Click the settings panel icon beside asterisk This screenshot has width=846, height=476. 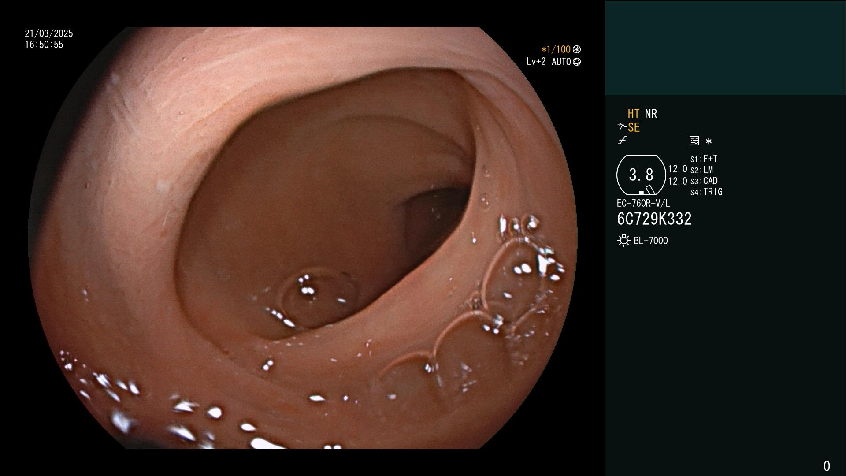coord(694,141)
